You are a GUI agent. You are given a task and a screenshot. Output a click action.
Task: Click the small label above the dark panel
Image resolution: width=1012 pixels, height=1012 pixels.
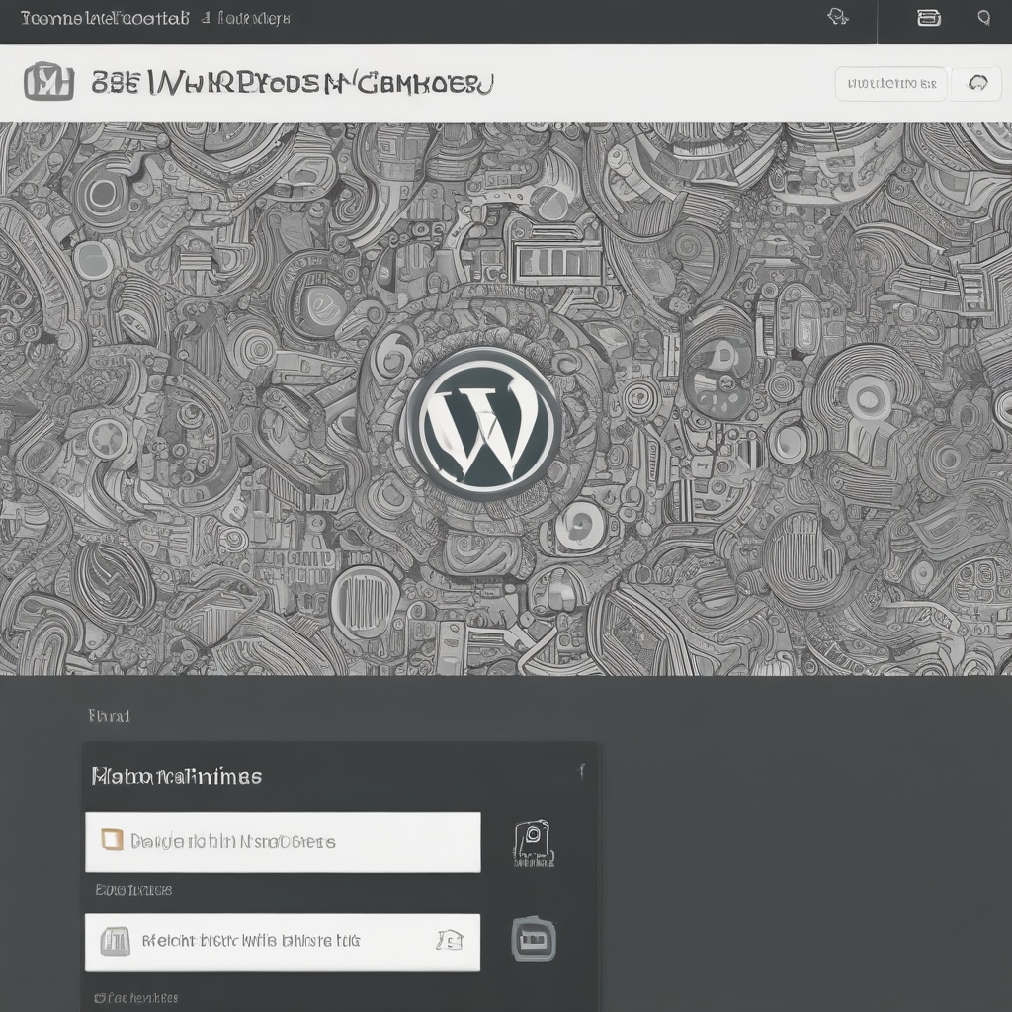tap(109, 716)
